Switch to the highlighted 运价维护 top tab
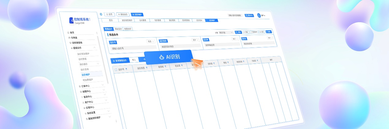Screen dimensions: 389x129 (137, 14)
